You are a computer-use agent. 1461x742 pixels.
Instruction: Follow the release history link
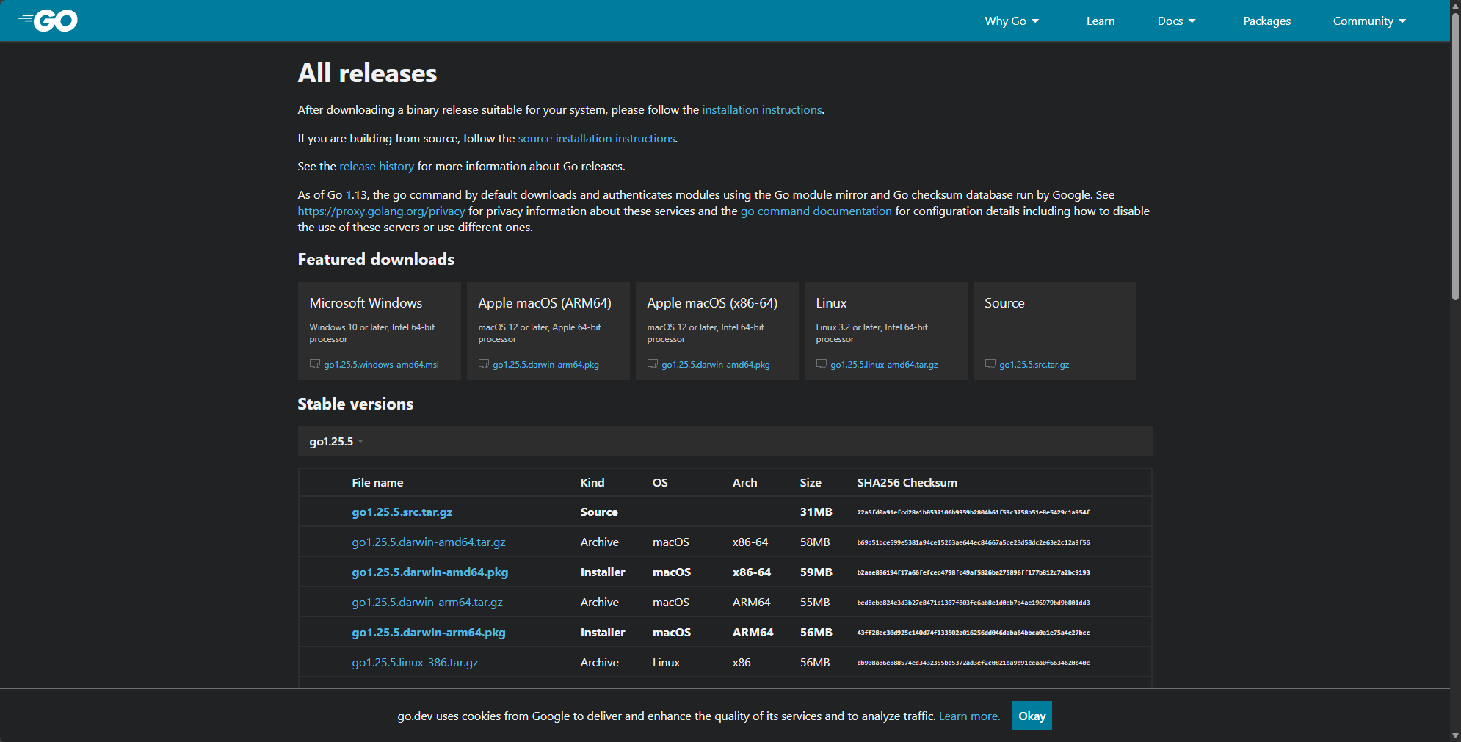[x=376, y=167]
